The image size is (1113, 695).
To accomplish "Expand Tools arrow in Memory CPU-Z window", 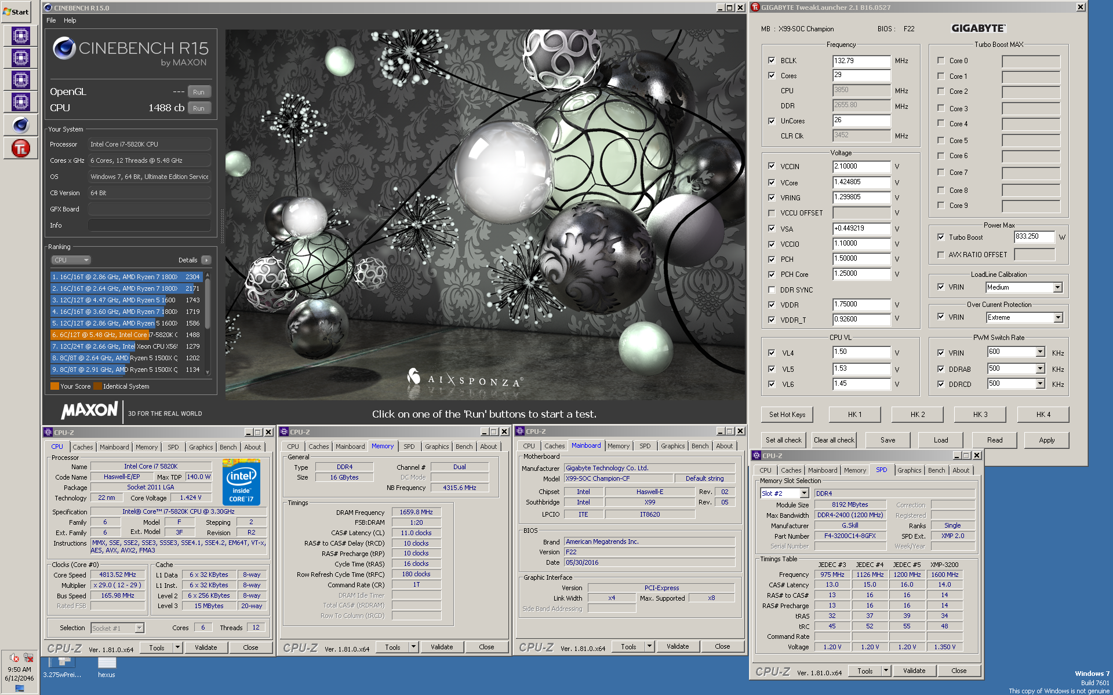I will 413,647.
